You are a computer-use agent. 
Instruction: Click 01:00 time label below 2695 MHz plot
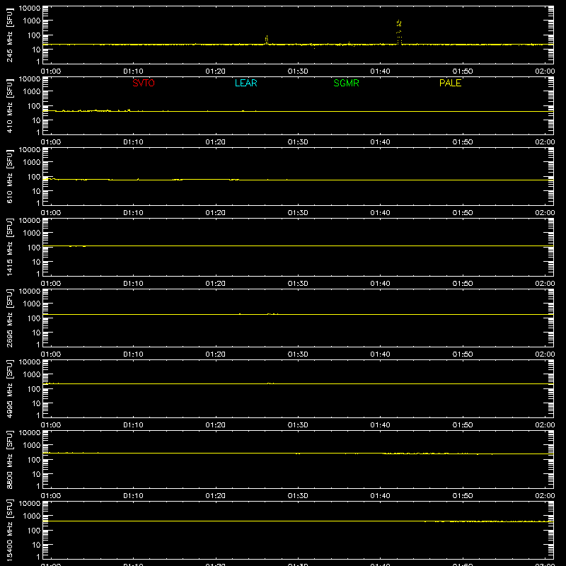(x=51, y=354)
